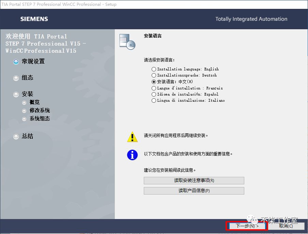Viewport: 308px width, 234px height.
Task: Click the 安装 step indicator
Action: (16, 95)
